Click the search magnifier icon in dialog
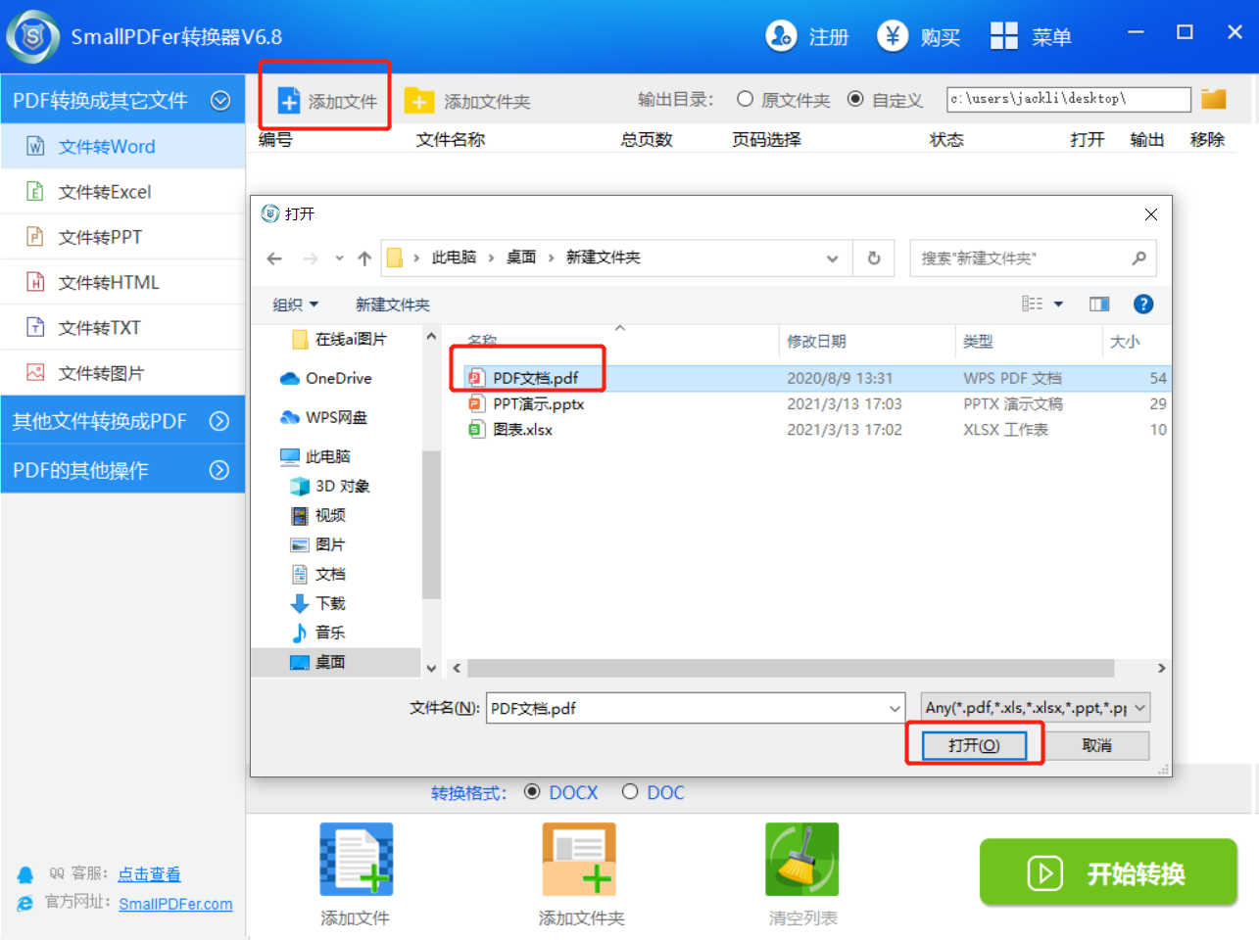Viewport: 1259px width, 940px height. coord(1138,258)
